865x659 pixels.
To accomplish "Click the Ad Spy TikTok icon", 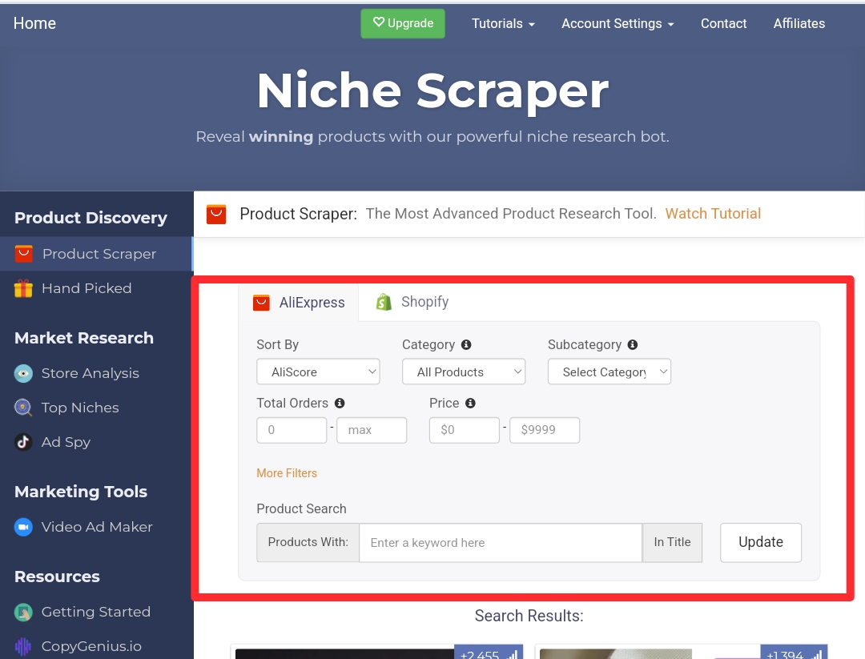I will tap(23, 442).
